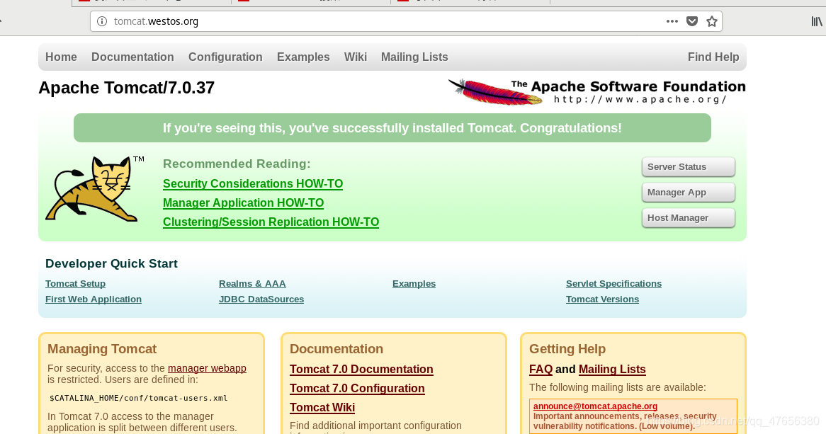Viewport: 826px width, 434px height.
Task: Open the Tomcat Versions link
Action: [x=603, y=299]
